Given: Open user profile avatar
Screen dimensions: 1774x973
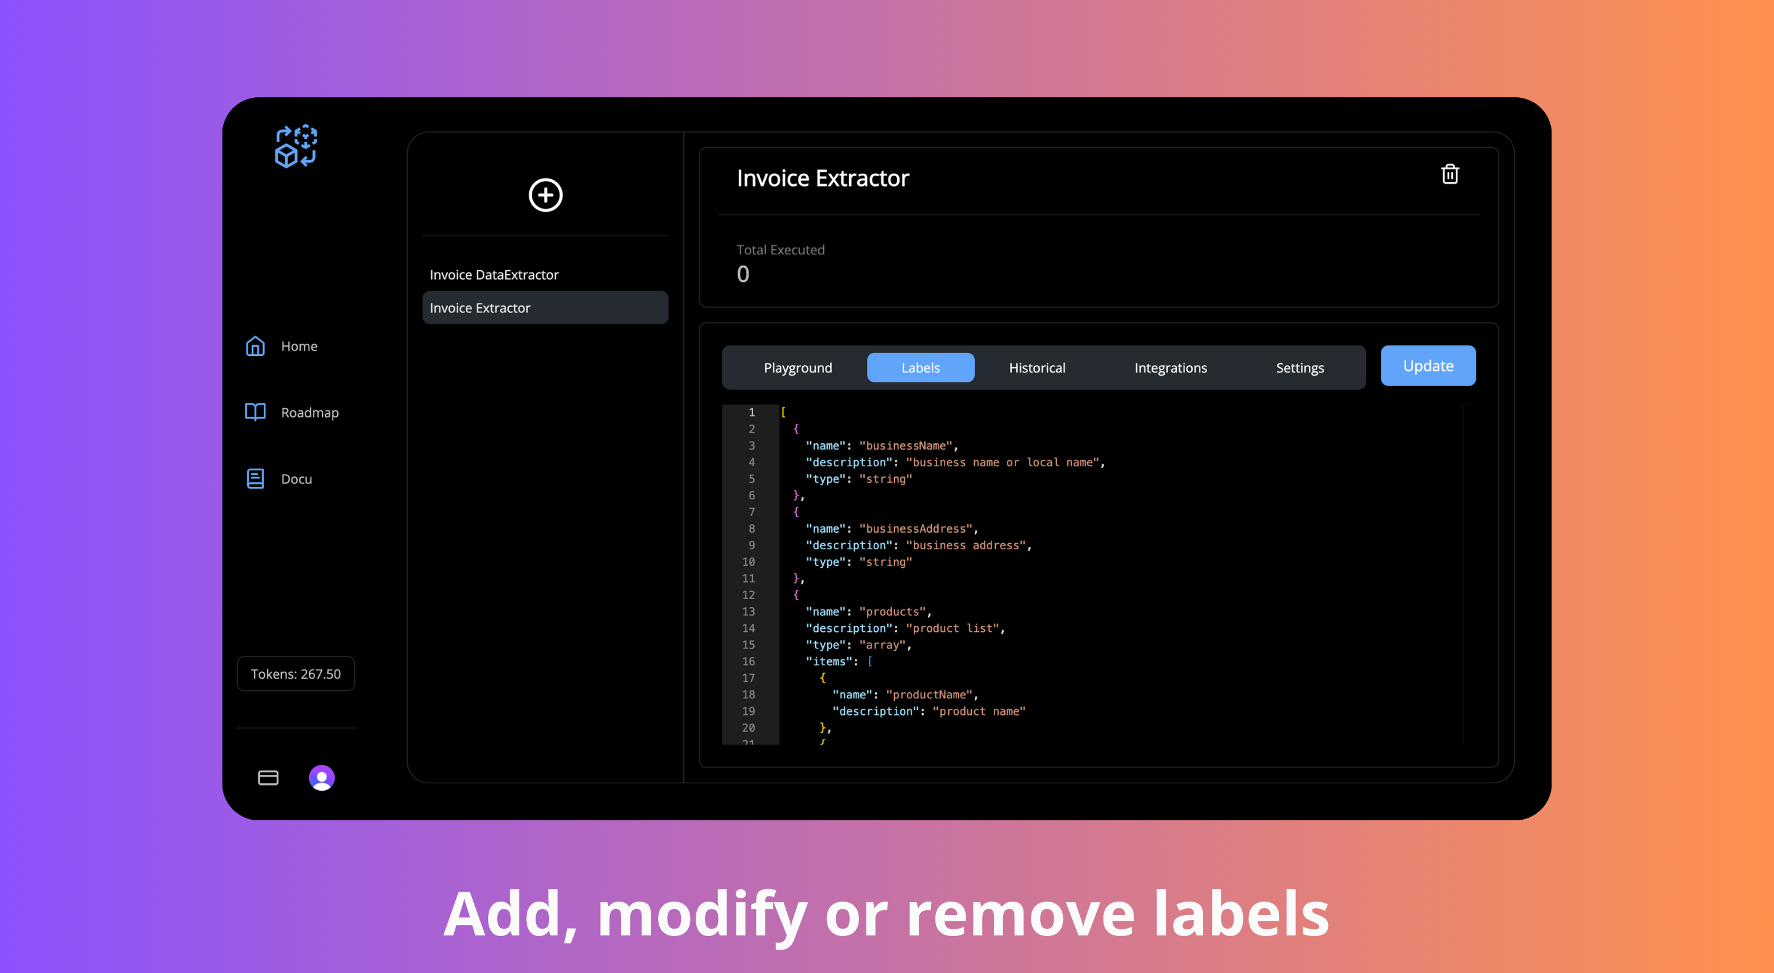Looking at the screenshot, I should coord(322,778).
